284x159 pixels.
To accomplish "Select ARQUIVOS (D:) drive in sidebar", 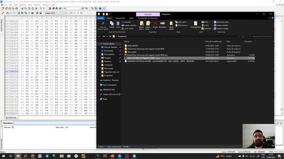I will [109, 90].
